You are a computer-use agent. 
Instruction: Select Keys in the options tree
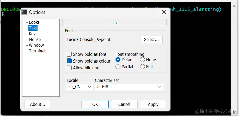pos(33,34)
